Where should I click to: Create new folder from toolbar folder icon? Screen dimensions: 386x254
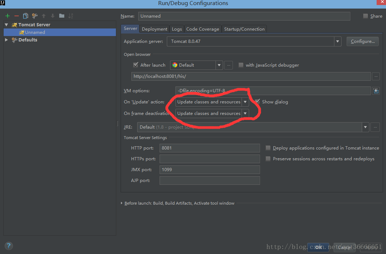point(61,16)
